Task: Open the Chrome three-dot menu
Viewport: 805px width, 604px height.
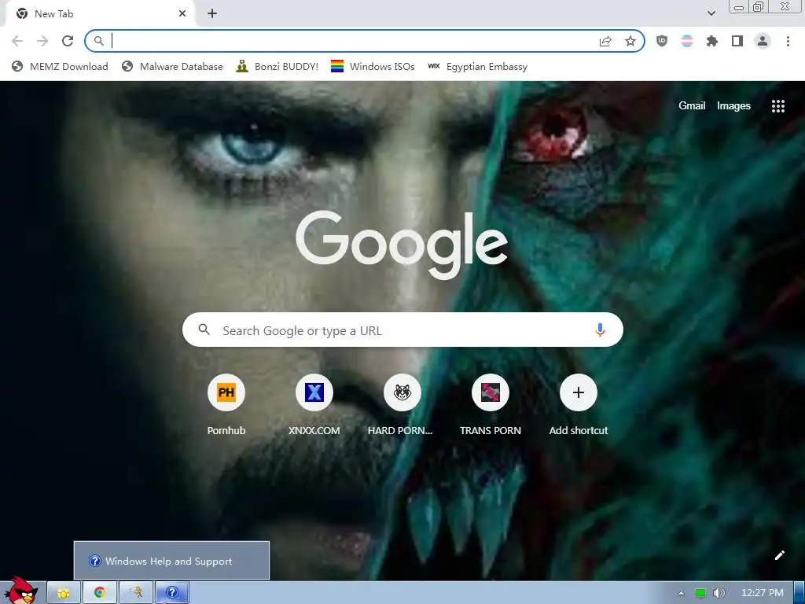Action: [x=788, y=41]
